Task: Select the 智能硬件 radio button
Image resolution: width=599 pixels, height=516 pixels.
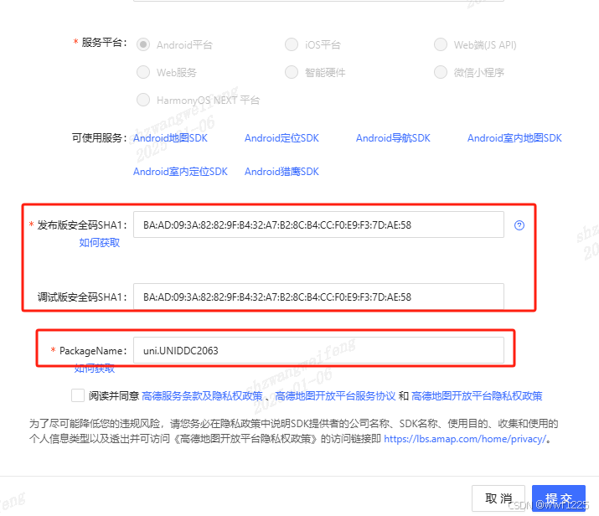Action: [x=292, y=72]
